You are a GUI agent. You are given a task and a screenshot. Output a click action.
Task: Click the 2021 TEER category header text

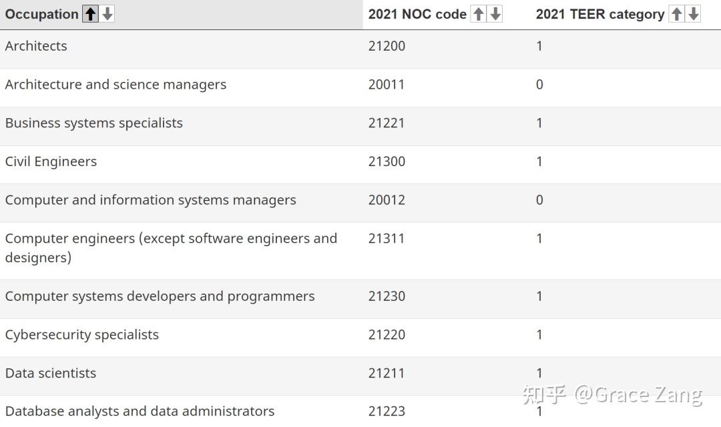coord(599,14)
